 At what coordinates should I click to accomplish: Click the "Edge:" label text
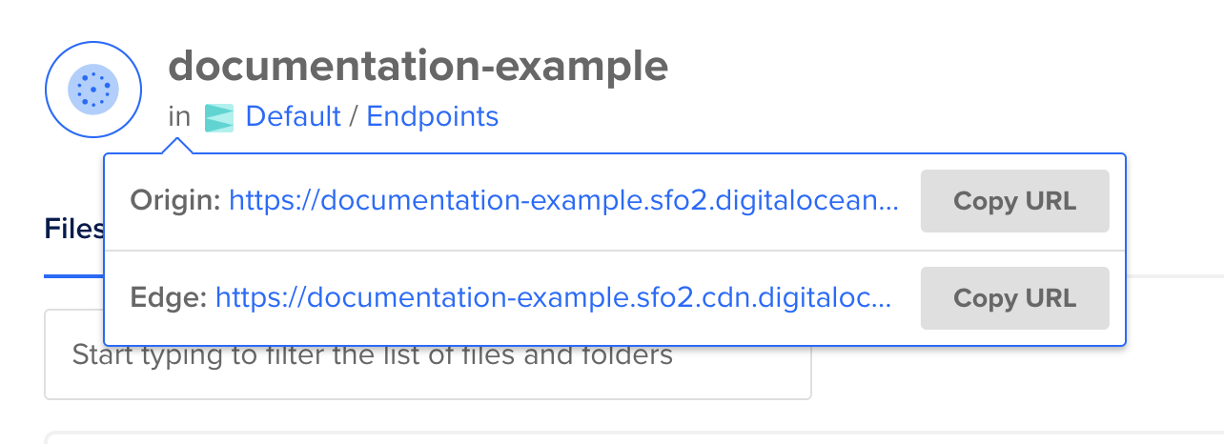point(169,298)
